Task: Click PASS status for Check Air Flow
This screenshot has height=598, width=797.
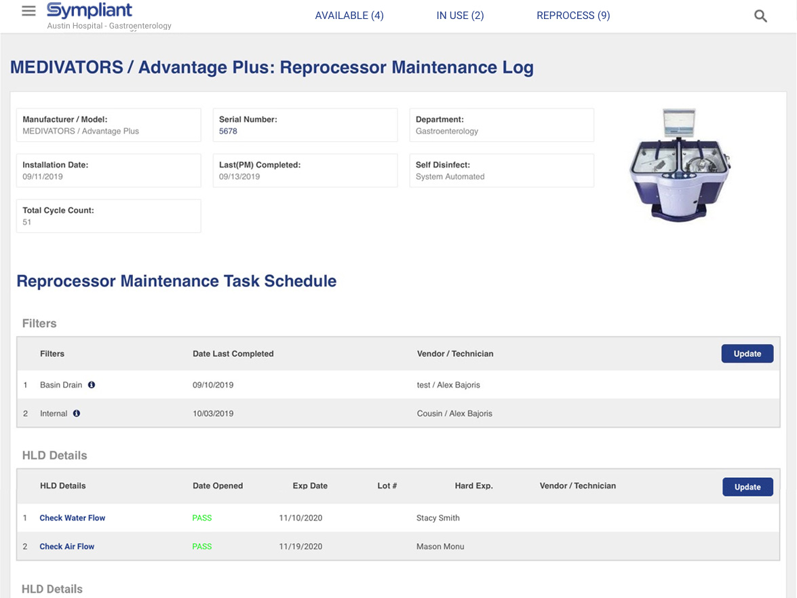Action: pyautogui.click(x=201, y=546)
